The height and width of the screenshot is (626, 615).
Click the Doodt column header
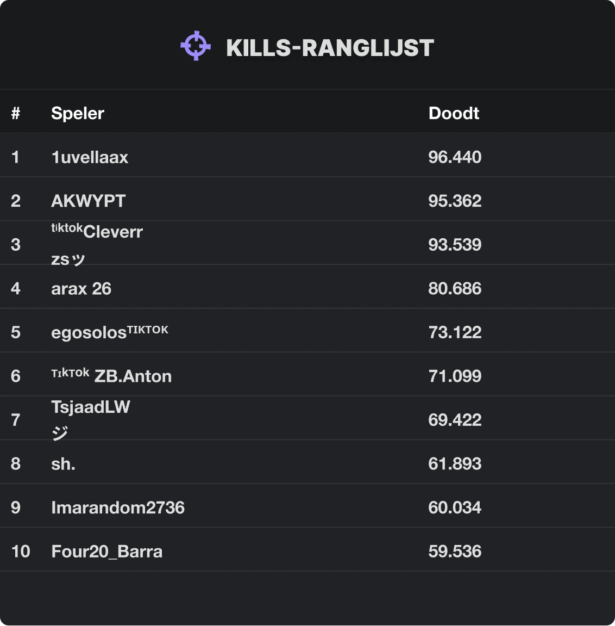coord(454,113)
